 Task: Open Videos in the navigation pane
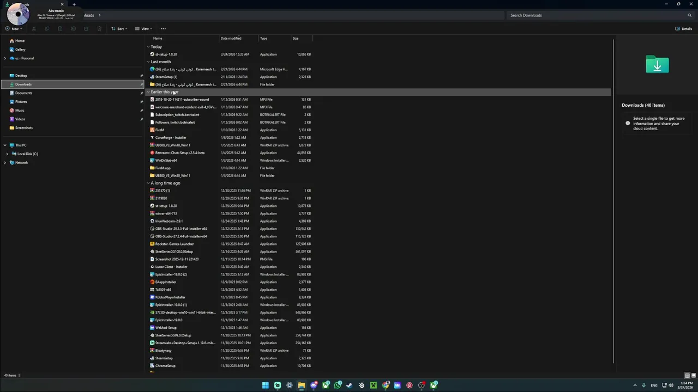coord(20,119)
